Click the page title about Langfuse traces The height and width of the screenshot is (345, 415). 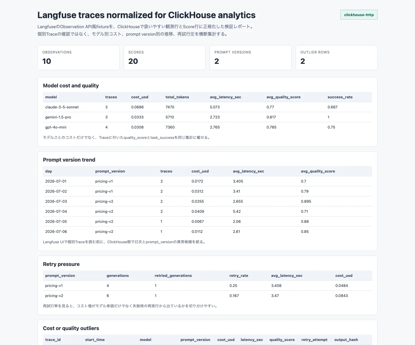[x=146, y=15]
